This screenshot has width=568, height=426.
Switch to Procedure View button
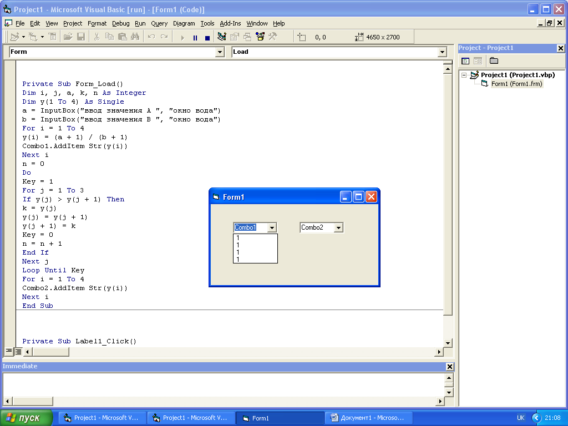[9, 351]
